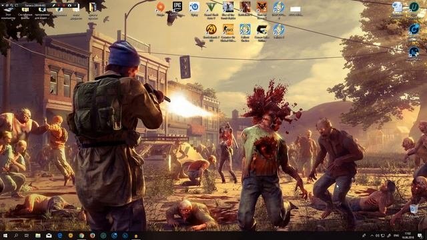Select the State of Decay 2 shortcut
Image resolution: width=427 pixels, height=240 pixels.
(262, 10)
